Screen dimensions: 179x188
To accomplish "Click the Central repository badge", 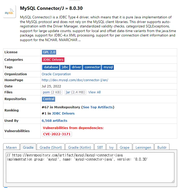I will click(49, 99).
